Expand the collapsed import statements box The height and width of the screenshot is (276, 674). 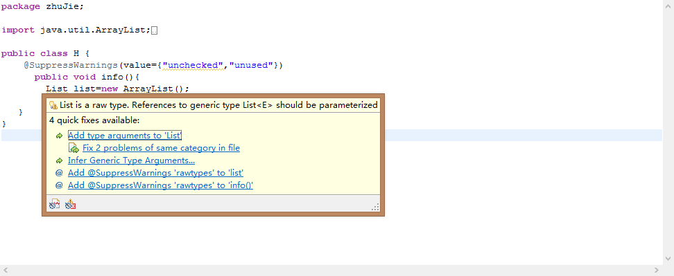click(155, 30)
